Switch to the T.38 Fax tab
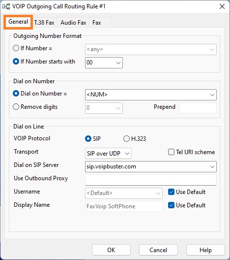230x260 pixels. point(44,23)
